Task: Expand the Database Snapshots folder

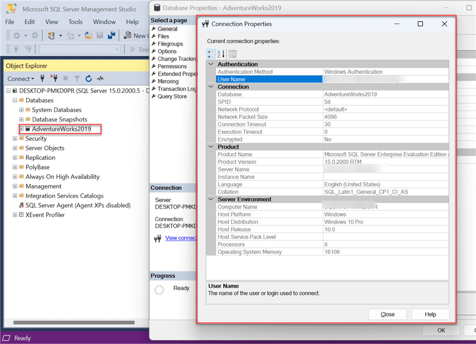Action: pyautogui.click(x=21, y=119)
